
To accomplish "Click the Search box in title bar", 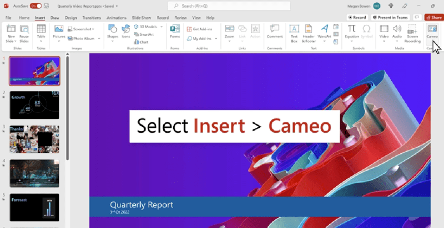I will pos(229,6).
